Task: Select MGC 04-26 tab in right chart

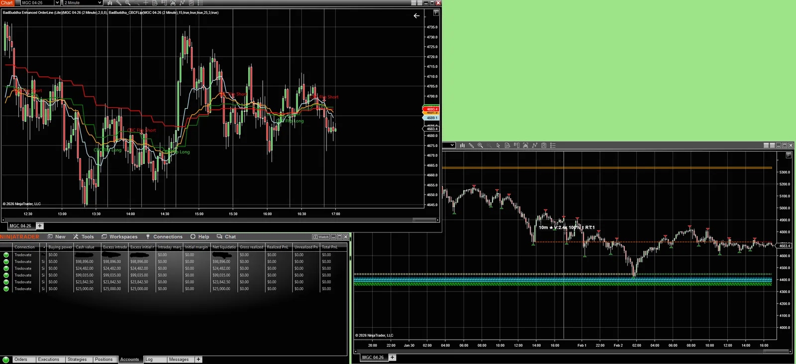Action: click(373, 358)
